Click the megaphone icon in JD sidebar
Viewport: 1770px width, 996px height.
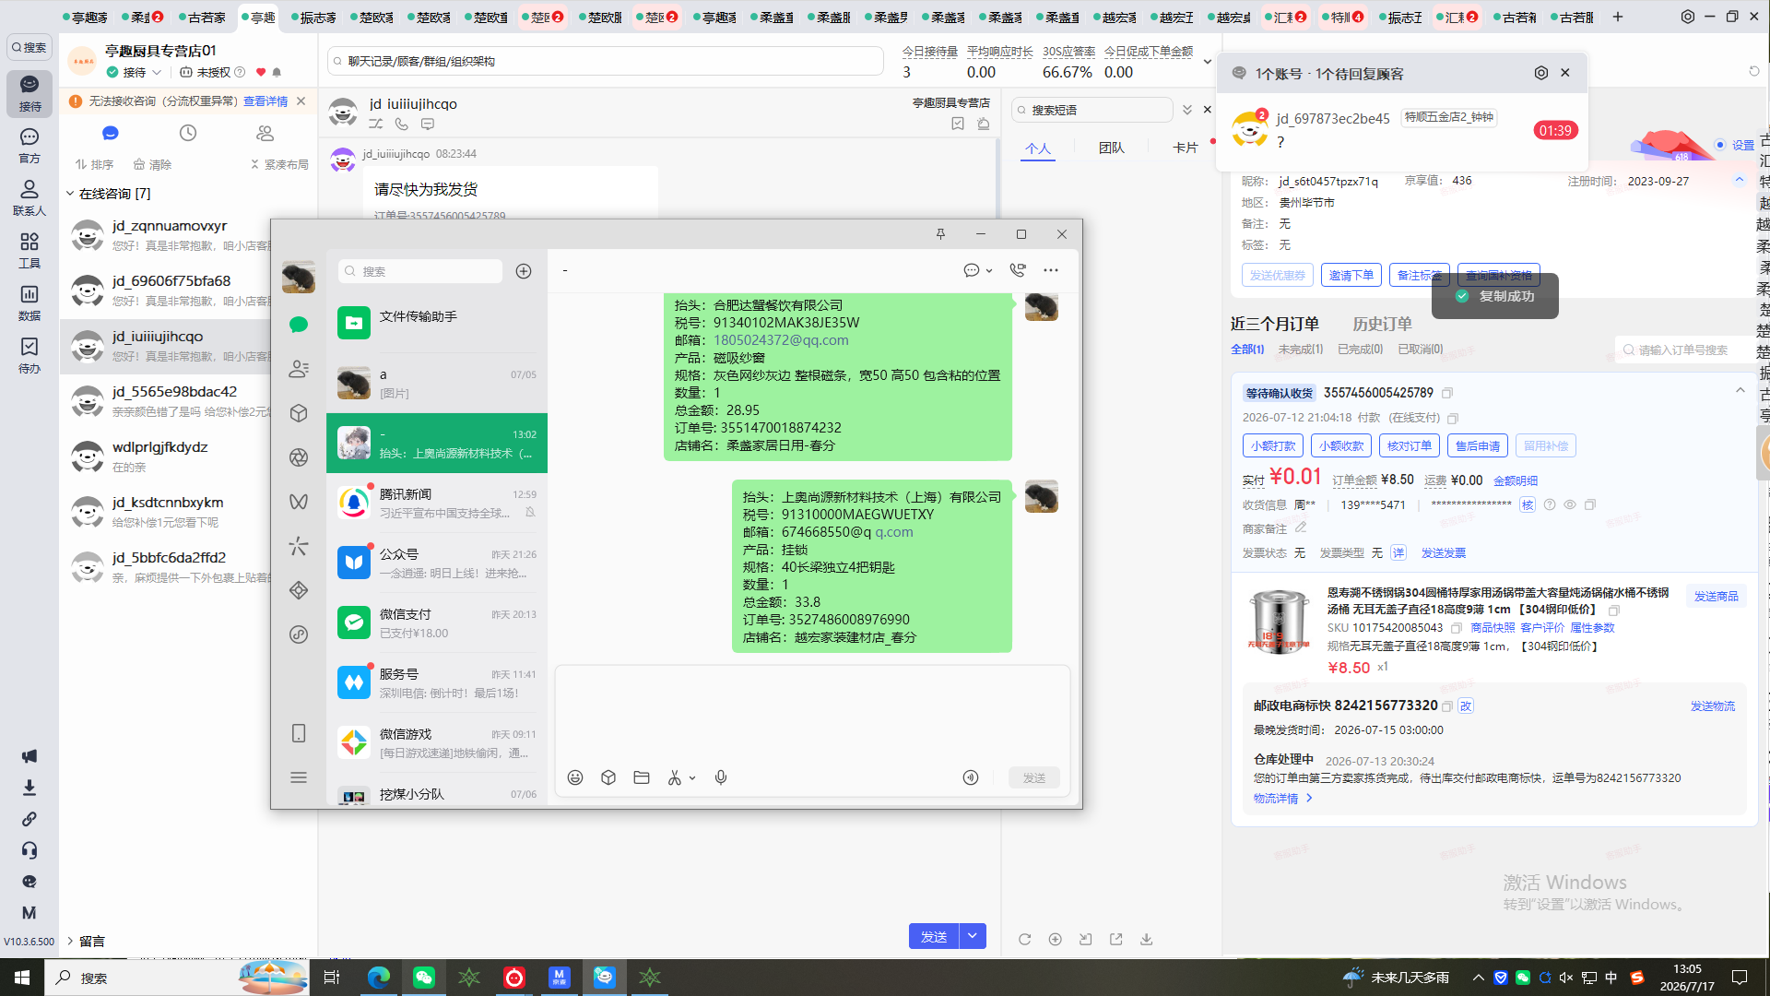pos(29,756)
